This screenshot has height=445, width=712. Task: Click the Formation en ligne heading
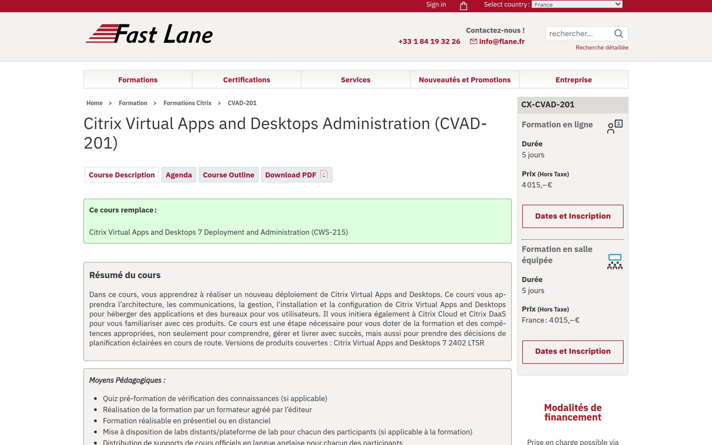click(557, 125)
